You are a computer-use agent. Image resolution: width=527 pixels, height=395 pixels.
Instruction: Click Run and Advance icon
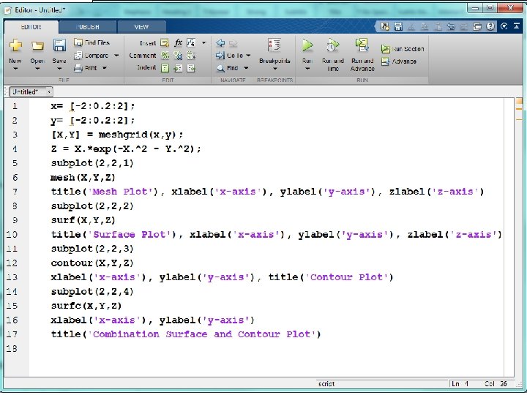362,45
